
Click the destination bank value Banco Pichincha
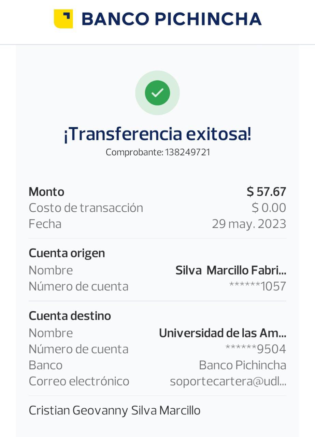[242, 365]
